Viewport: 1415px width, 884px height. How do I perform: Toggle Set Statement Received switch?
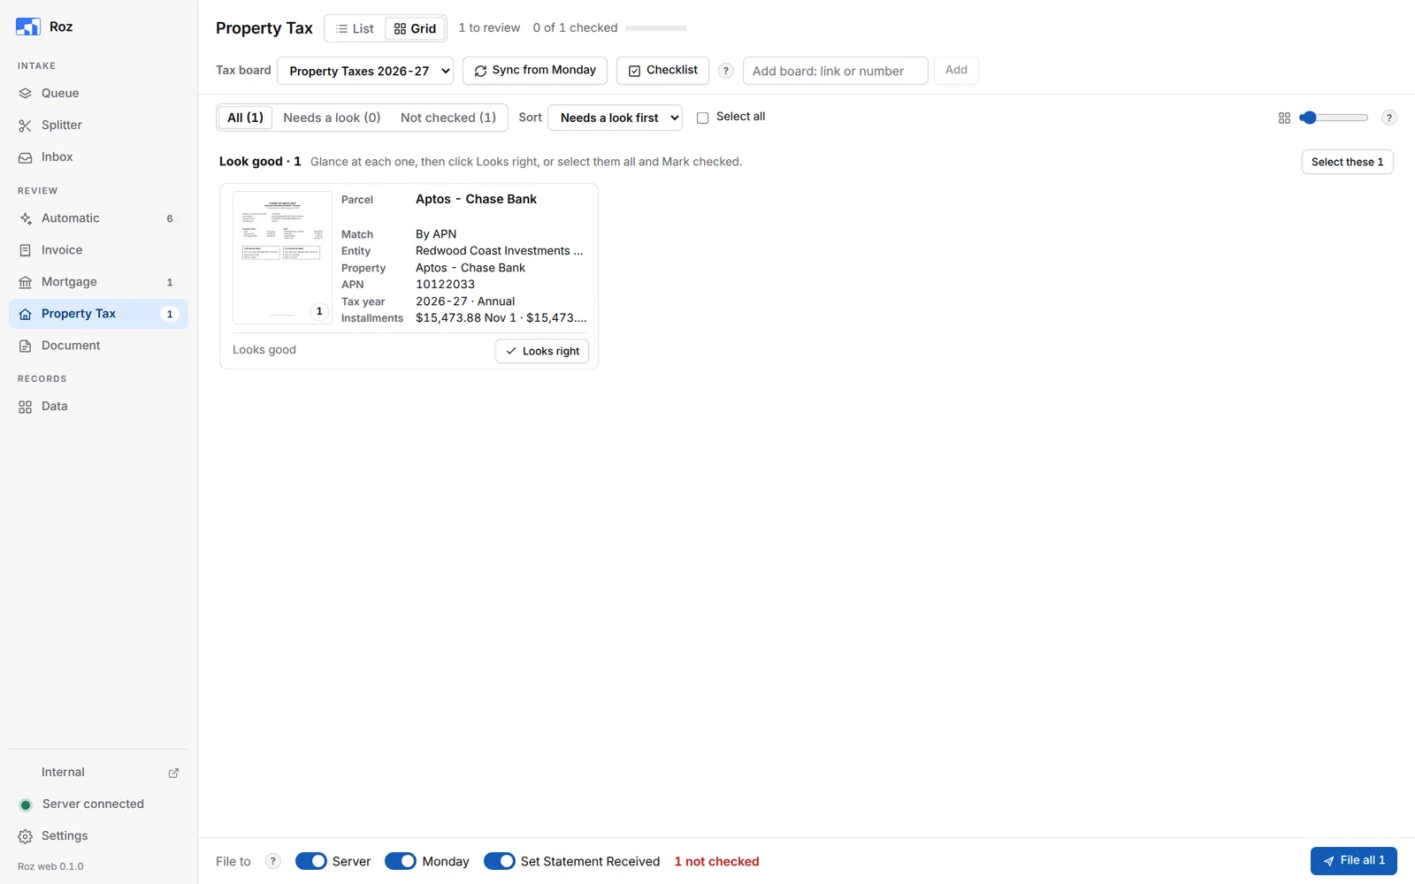(x=500, y=861)
